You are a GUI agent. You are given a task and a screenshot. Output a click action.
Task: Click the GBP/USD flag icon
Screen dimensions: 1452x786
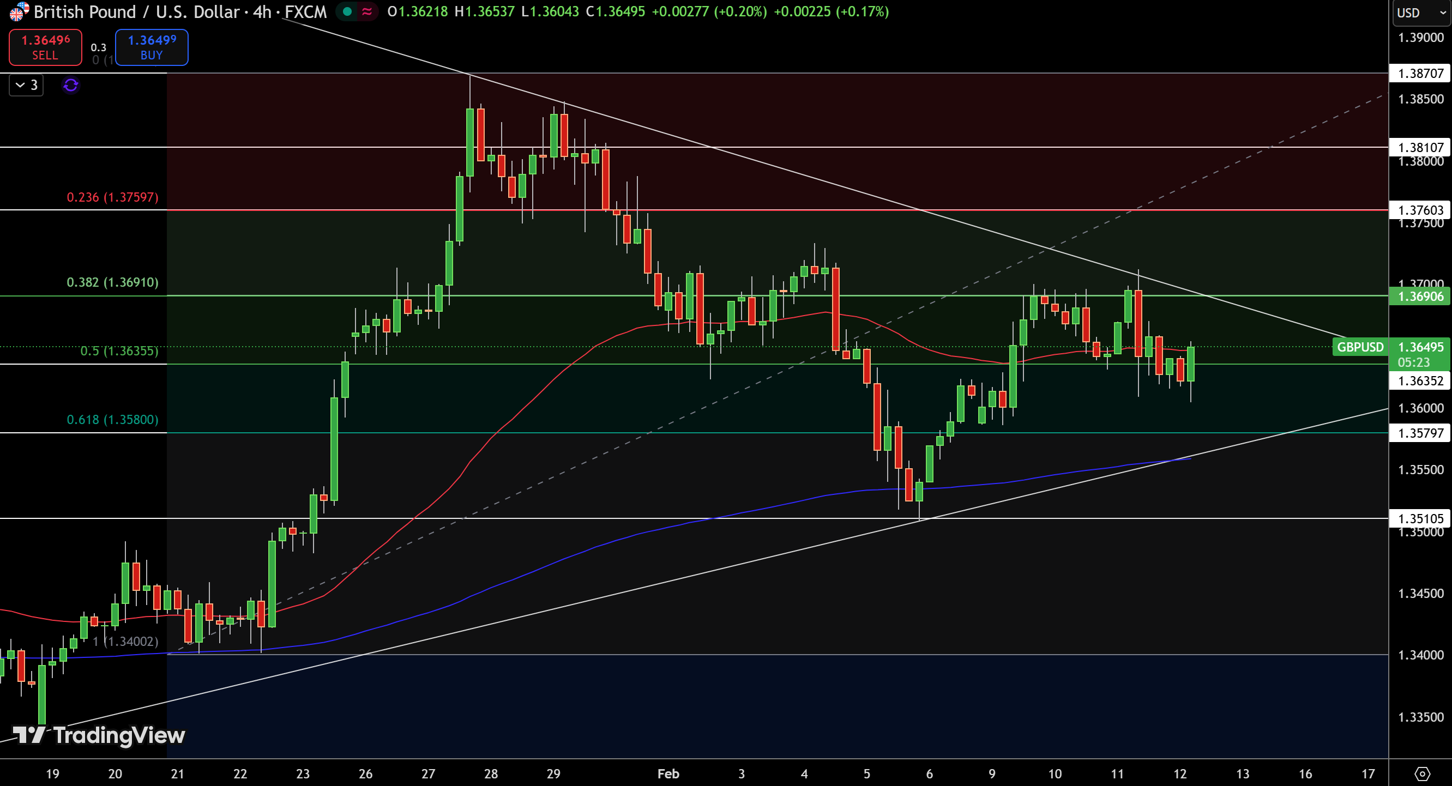click(x=19, y=11)
